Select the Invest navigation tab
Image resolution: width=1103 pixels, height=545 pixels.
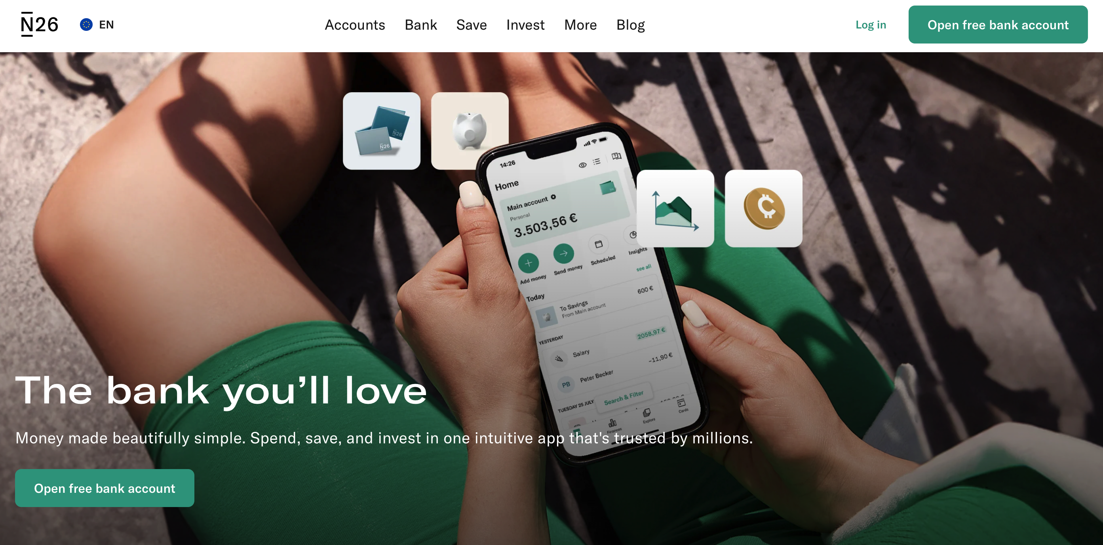pos(526,25)
